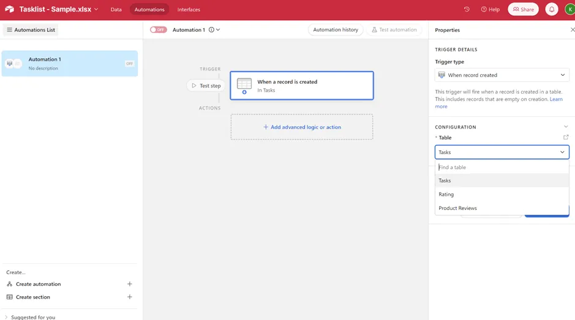
Task: Toggle Automation 1 ON/OFF switch
Action: 159,30
